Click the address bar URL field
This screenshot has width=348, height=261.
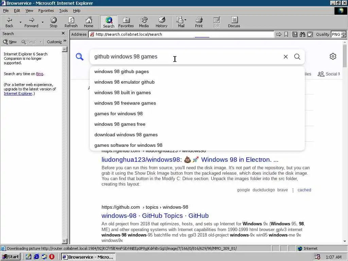coord(181,34)
